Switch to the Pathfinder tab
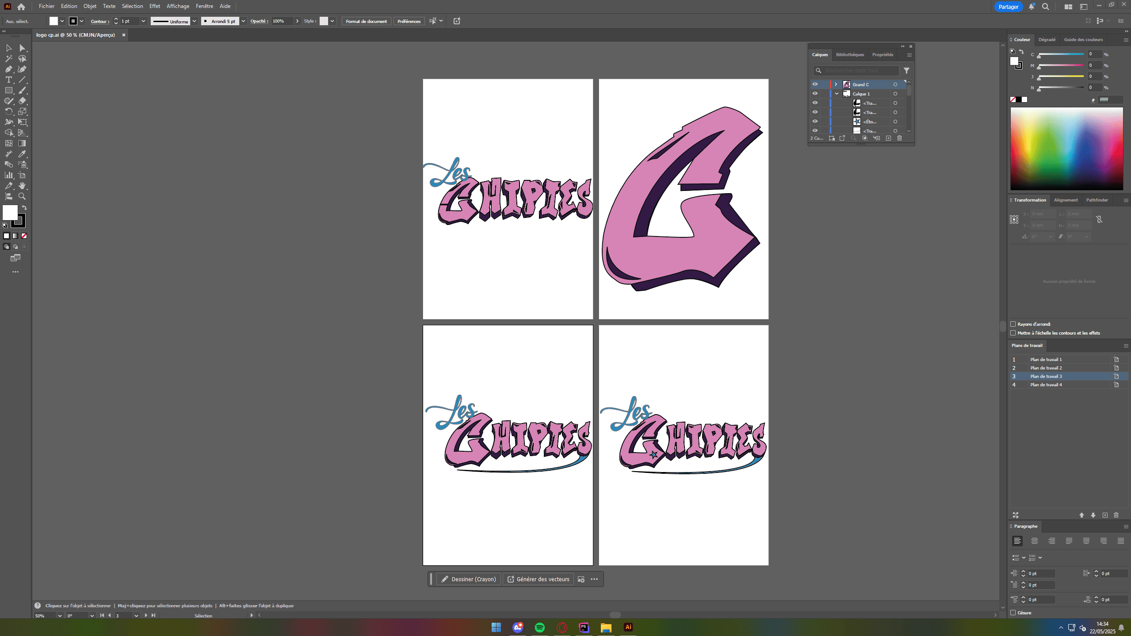The width and height of the screenshot is (1131, 636). point(1097,200)
